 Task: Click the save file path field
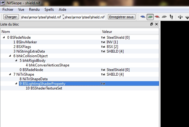click(x=85, y=17)
